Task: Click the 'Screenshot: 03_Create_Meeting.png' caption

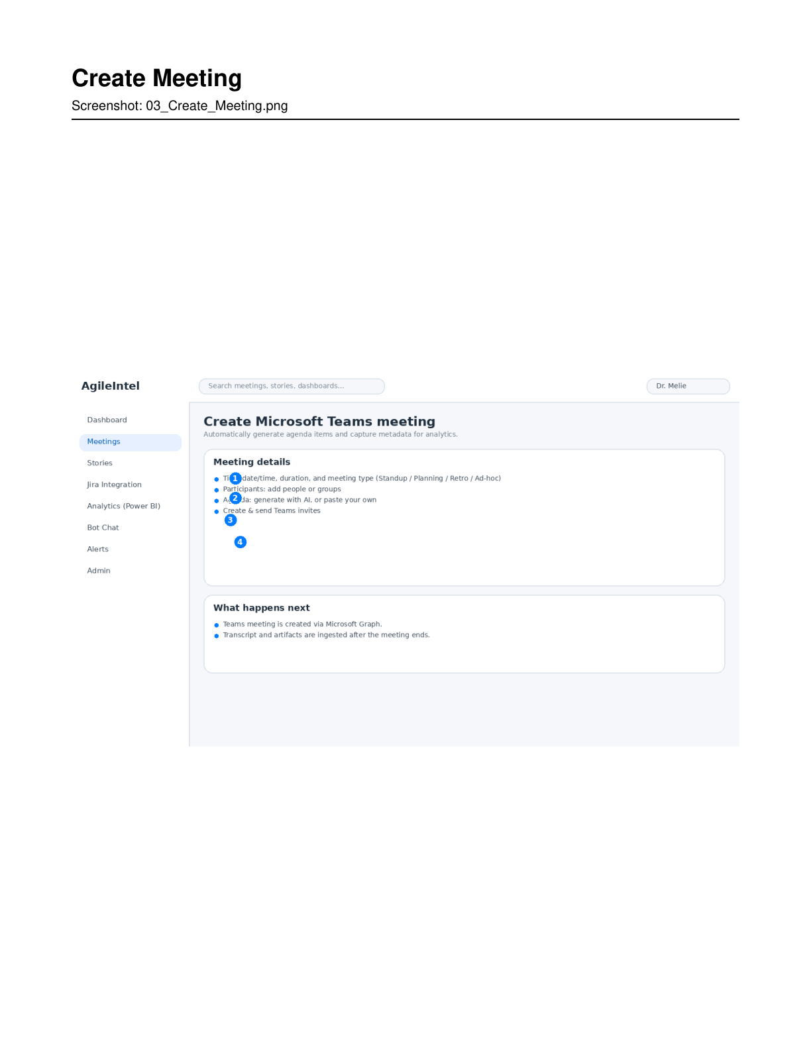Action: click(x=180, y=106)
